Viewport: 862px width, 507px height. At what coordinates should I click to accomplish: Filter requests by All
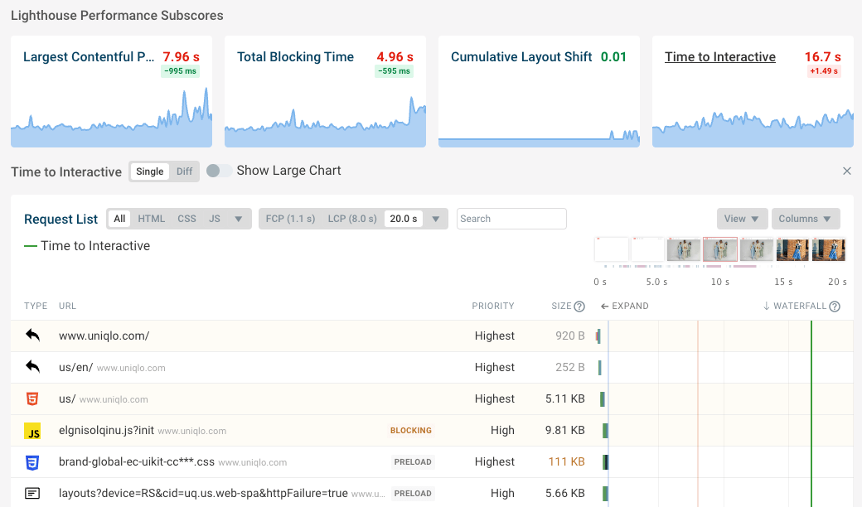pyautogui.click(x=119, y=219)
